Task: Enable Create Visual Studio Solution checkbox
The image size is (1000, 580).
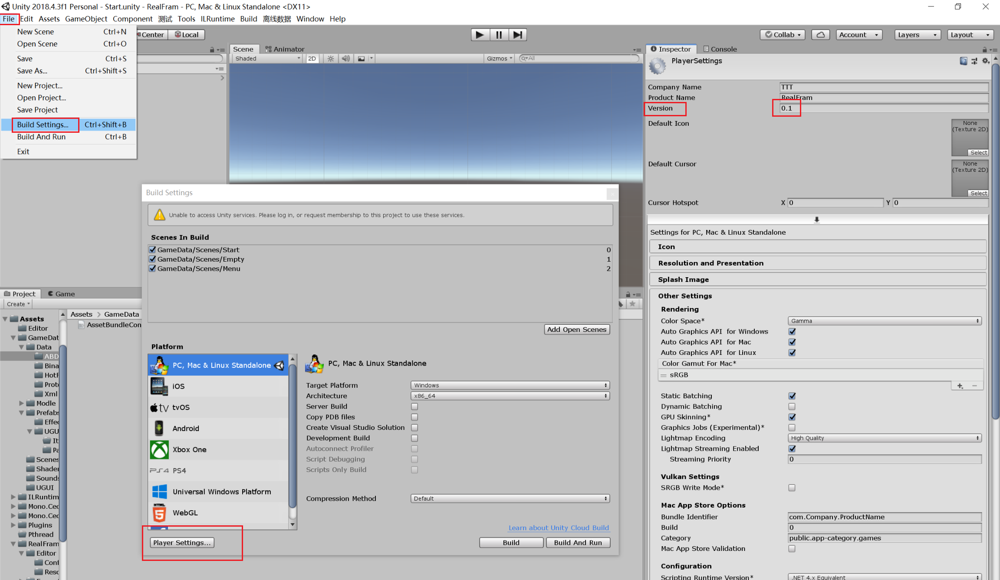Action: coord(414,427)
